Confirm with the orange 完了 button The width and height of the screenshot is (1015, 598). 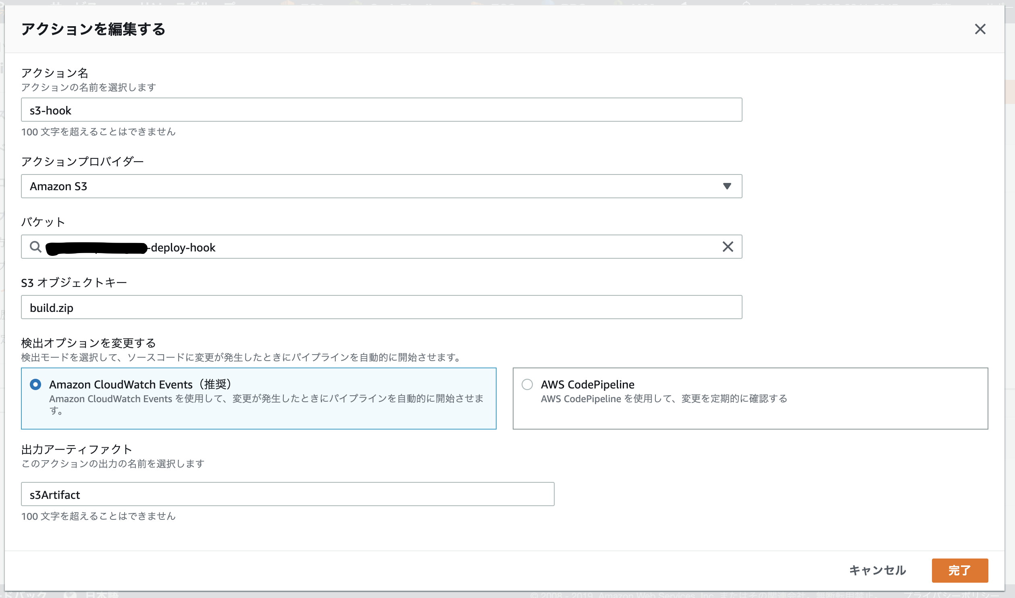(959, 570)
